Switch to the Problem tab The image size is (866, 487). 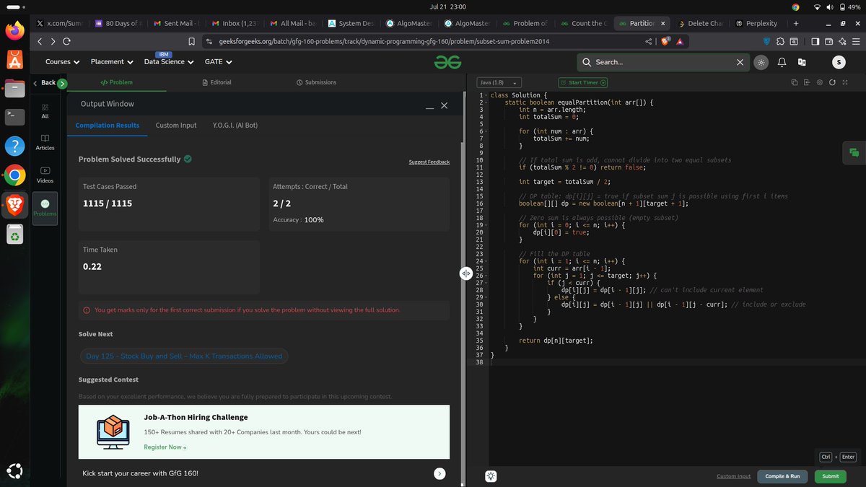(x=116, y=82)
